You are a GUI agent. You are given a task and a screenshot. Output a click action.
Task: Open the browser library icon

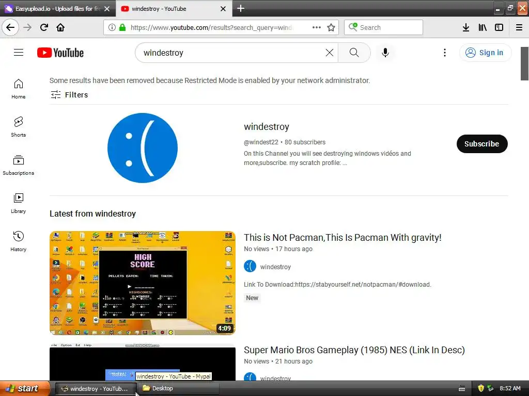(x=483, y=27)
